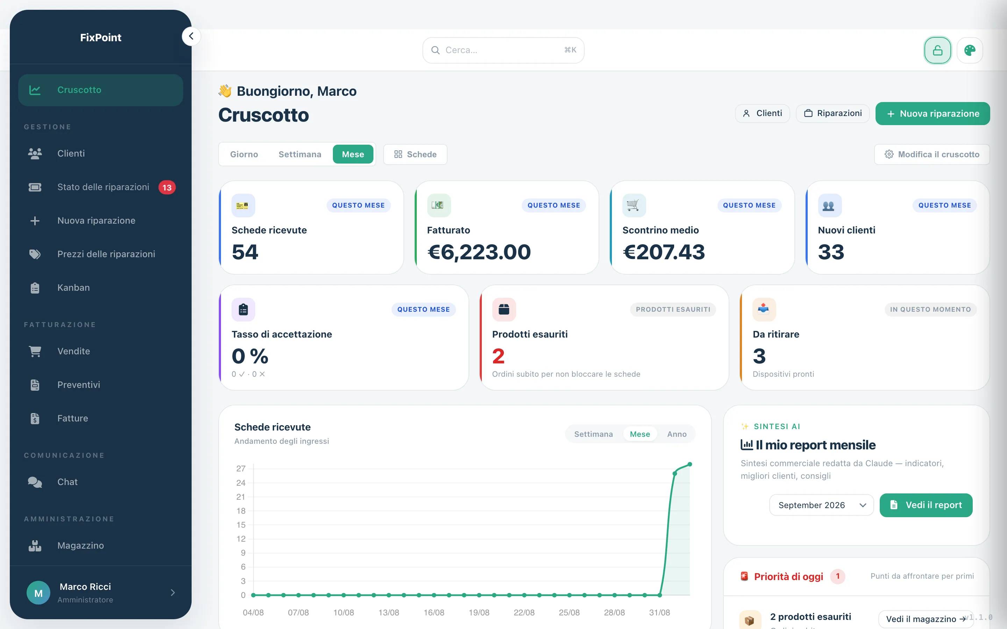The height and width of the screenshot is (629, 1007).
Task: Click the Fatturato money icon
Action: pyautogui.click(x=438, y=205)
